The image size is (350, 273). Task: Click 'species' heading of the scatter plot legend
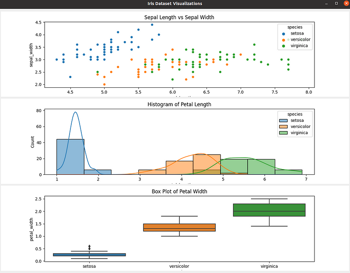coord(295,27)
